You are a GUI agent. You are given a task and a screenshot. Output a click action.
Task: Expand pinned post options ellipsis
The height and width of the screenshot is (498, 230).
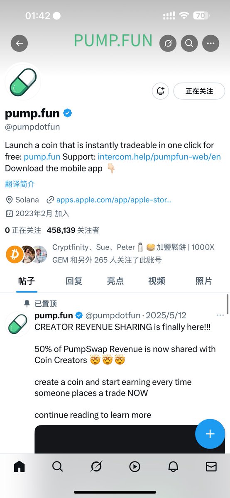[220, 315]
